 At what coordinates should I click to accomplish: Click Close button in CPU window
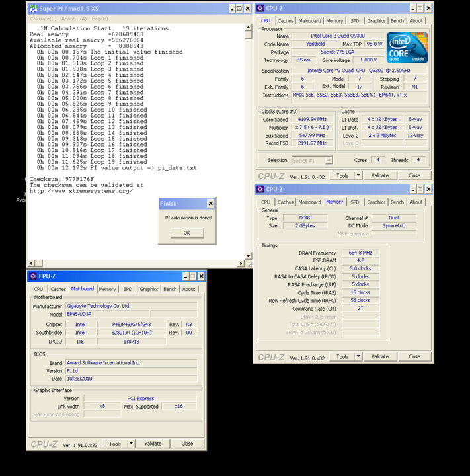click(x=414, y=175)
